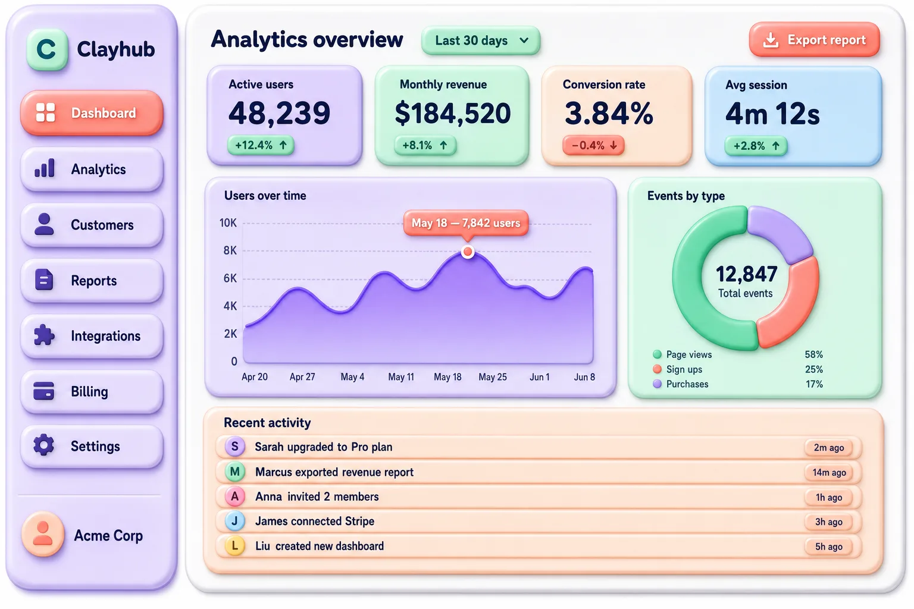The height and width of the screenshot is (609, 914).
Task: Open the Integrations menu item
Action: click(x=92, y=335)
